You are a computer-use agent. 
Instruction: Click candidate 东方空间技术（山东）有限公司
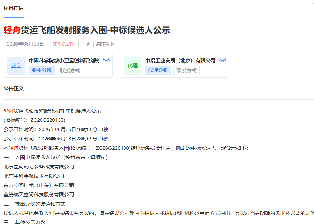(x=39, y=185)
